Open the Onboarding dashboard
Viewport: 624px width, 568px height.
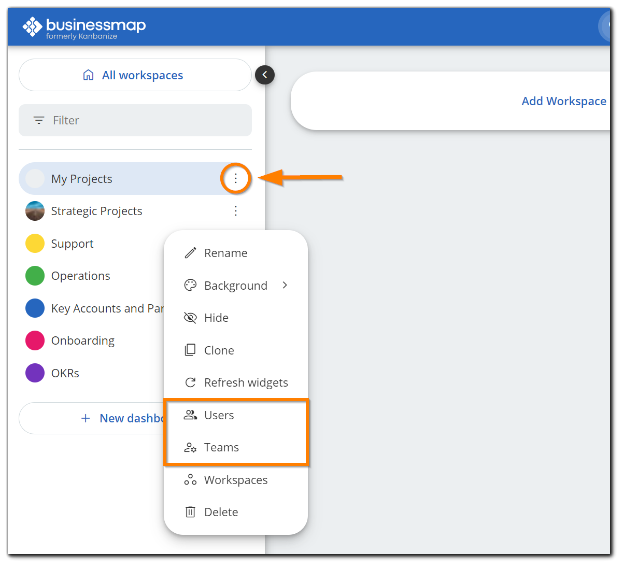click(83, 340)
